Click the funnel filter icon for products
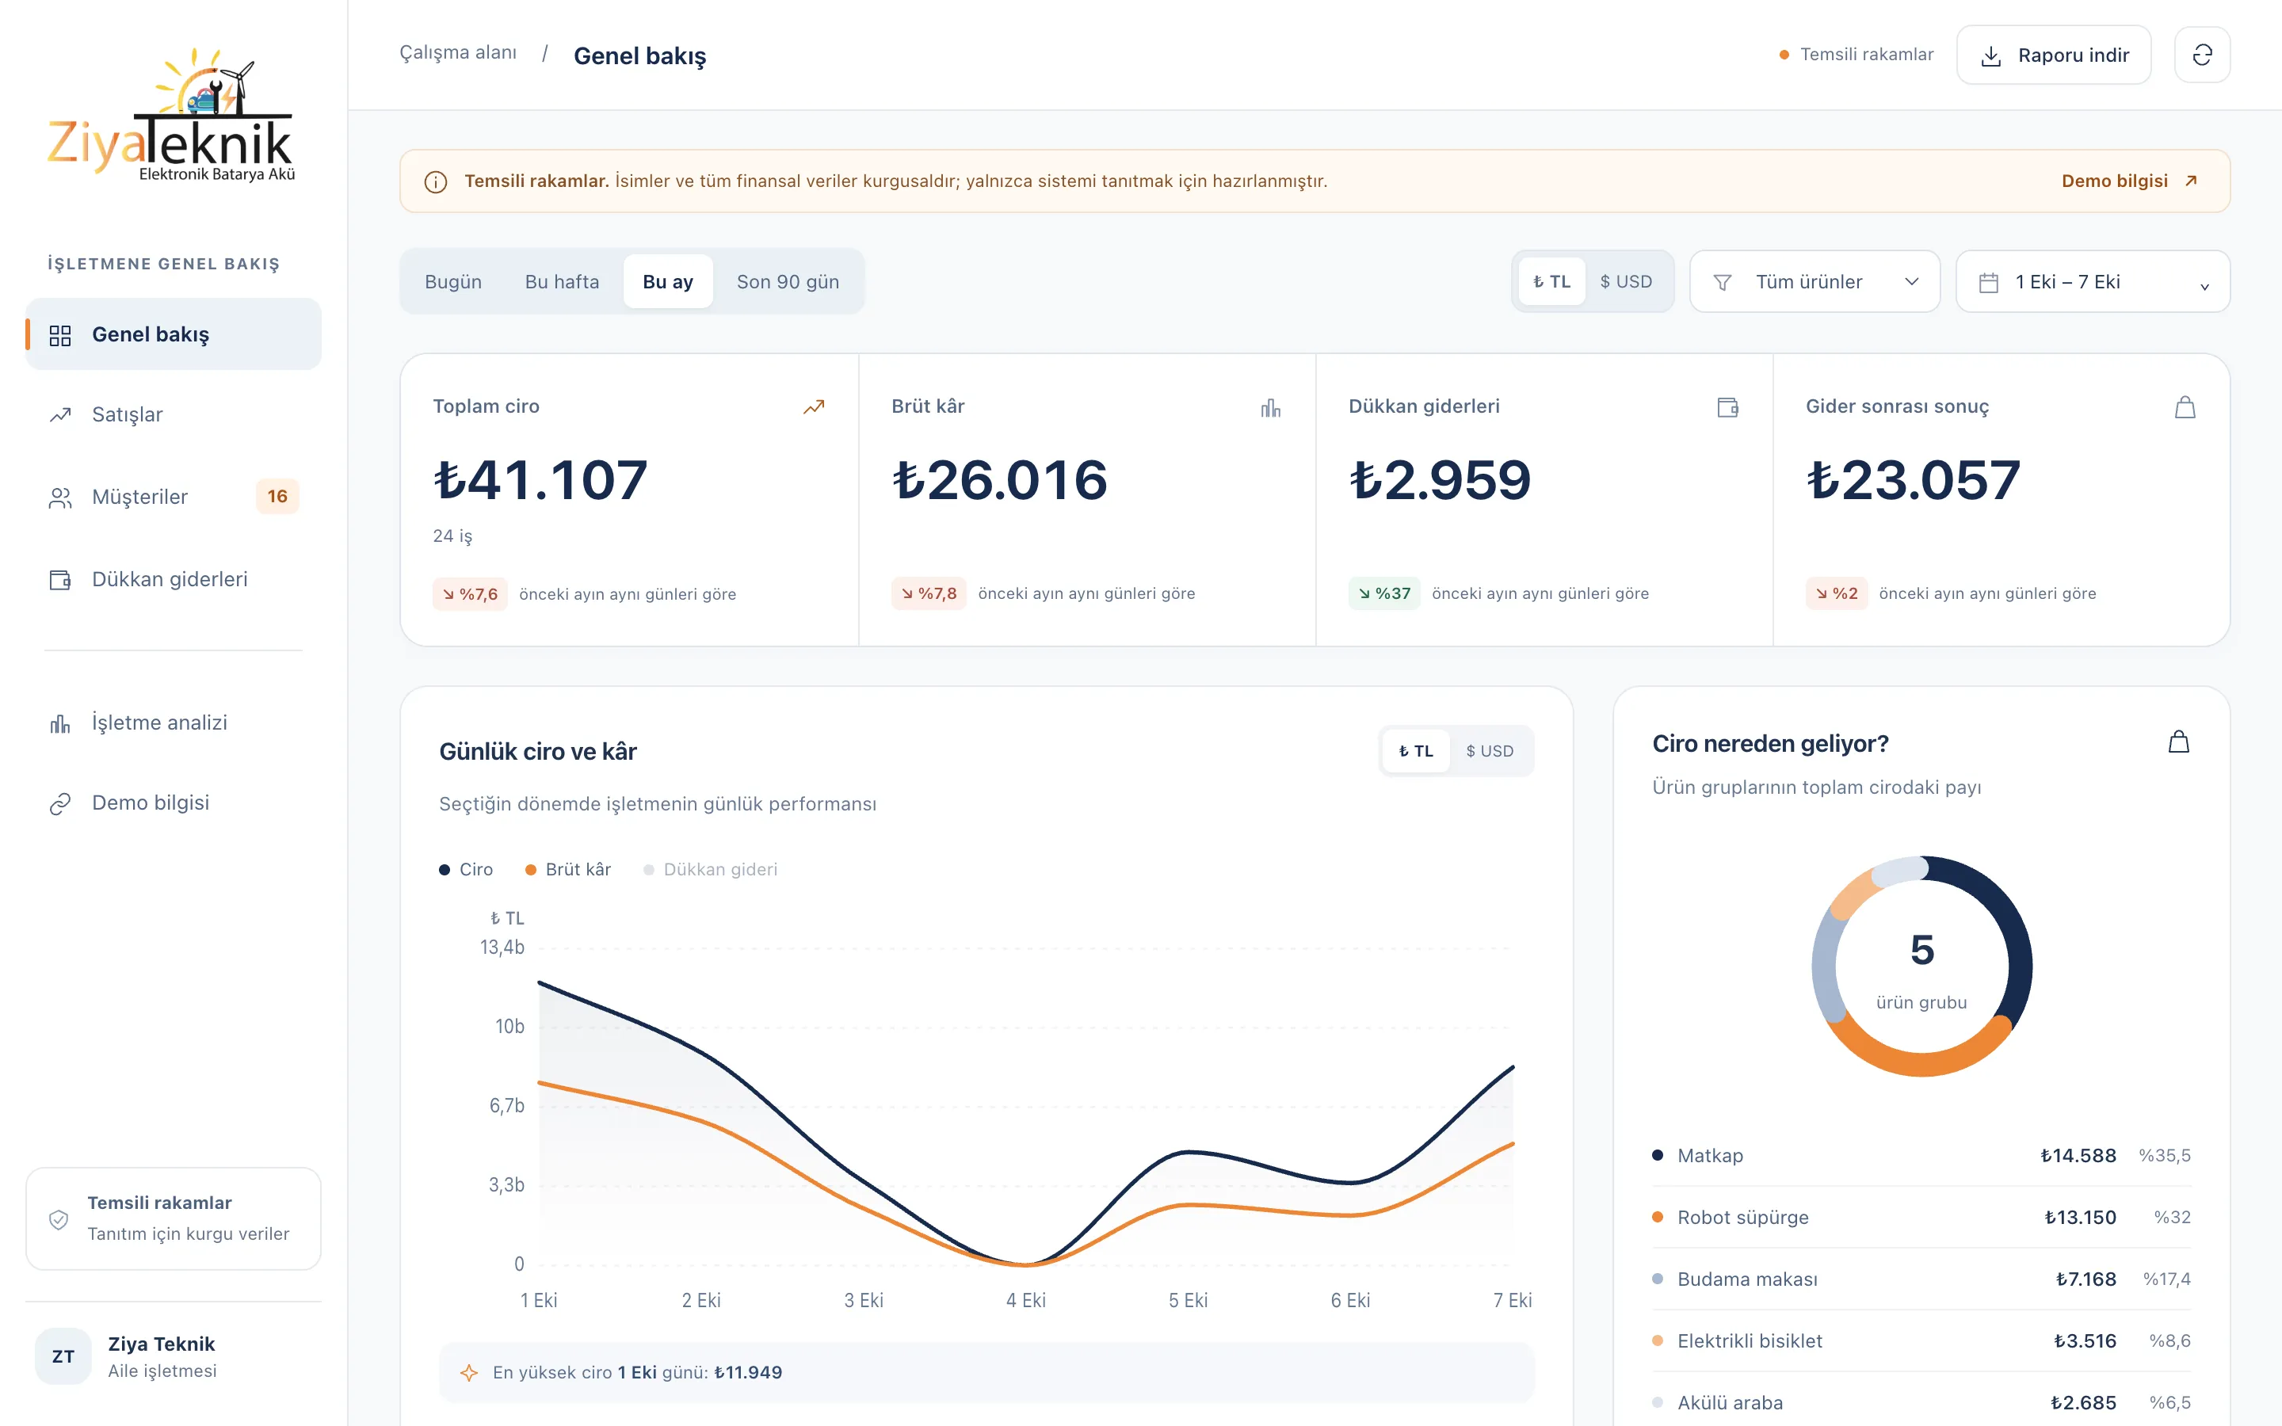This screenshot has width=2282, height=1426. click(1722, 282)
